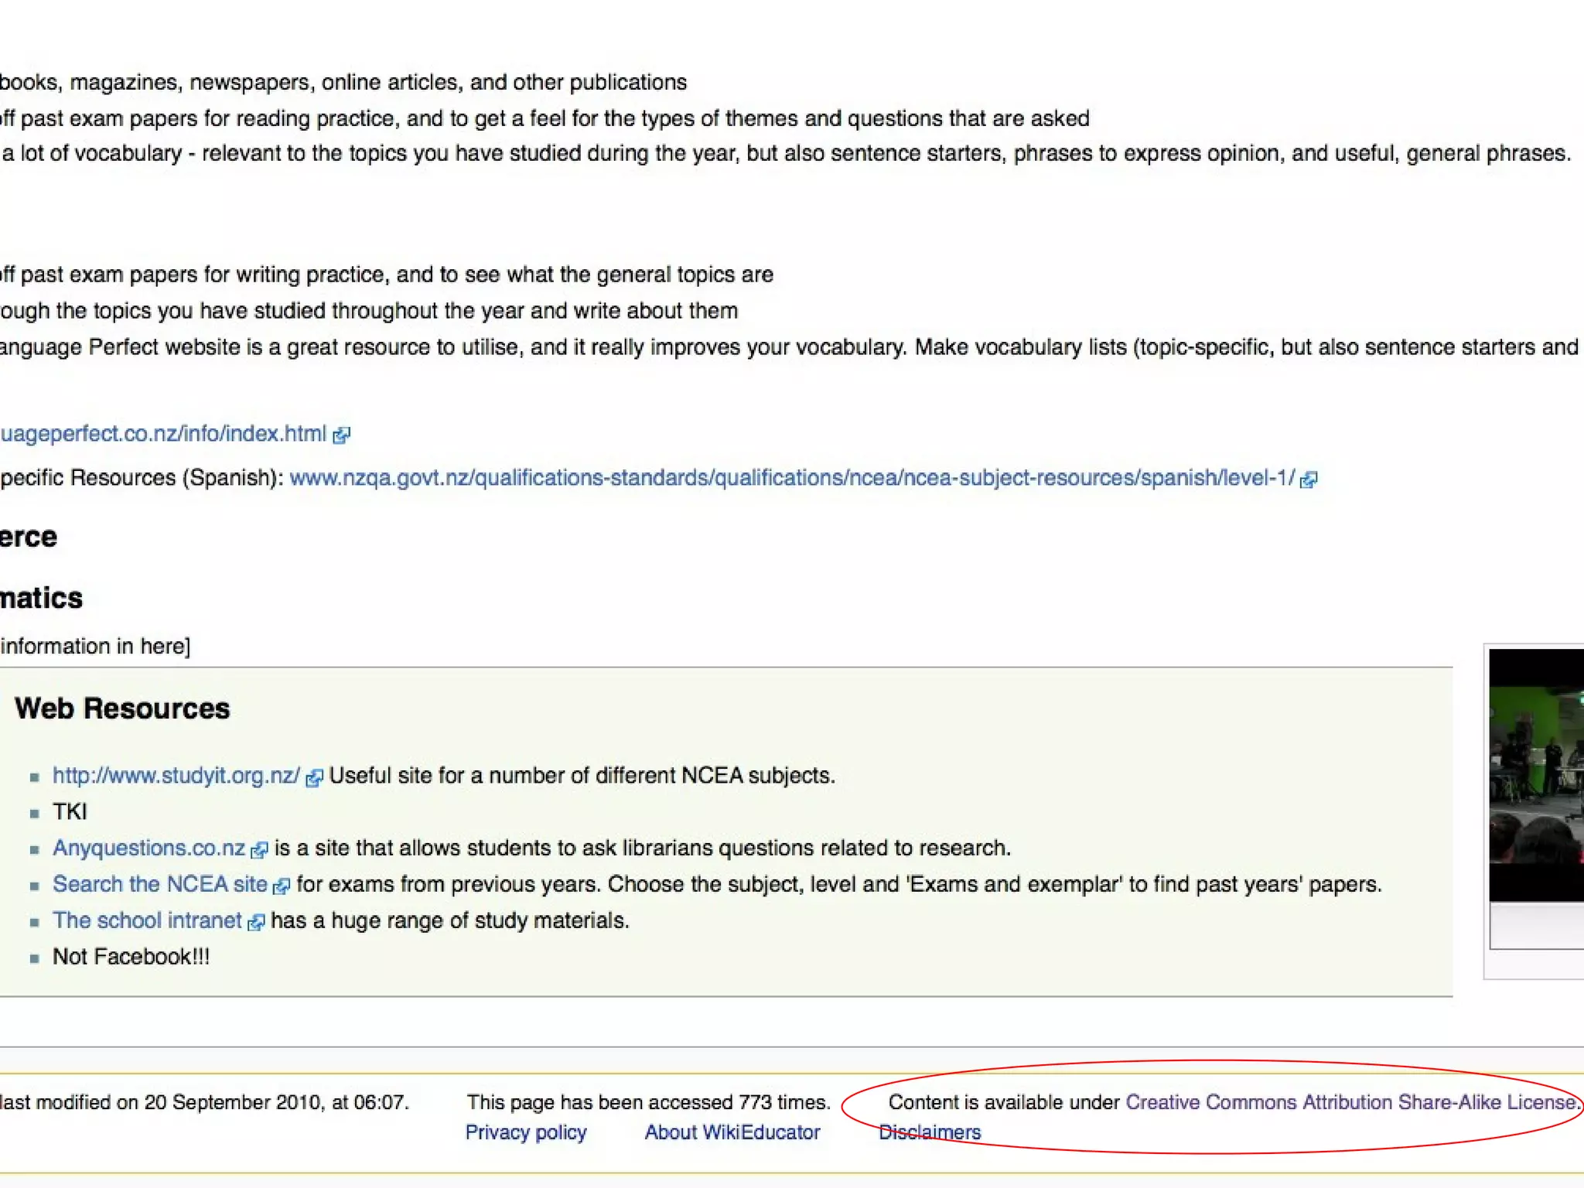Open the Disclaimers footer link

pyautogui.click(x=930, y=1132)
